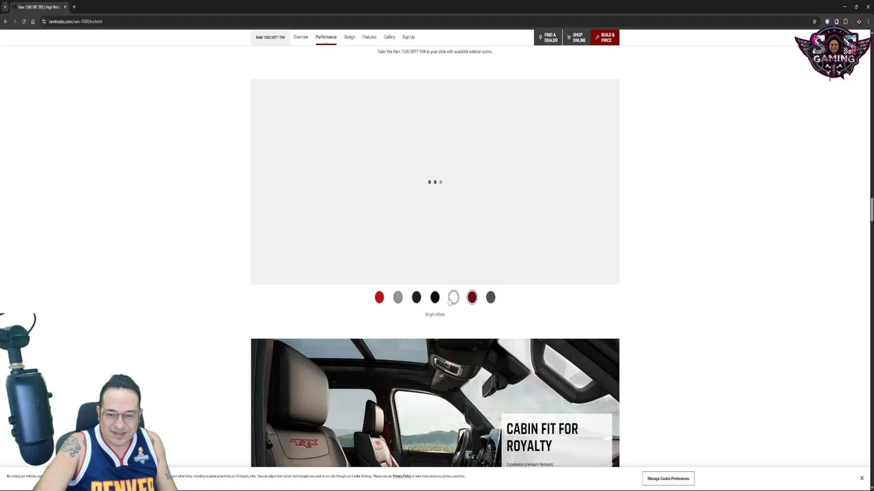Open the browser tab search chevron
The image size is (874, 491).
click(x=5, y=7)
